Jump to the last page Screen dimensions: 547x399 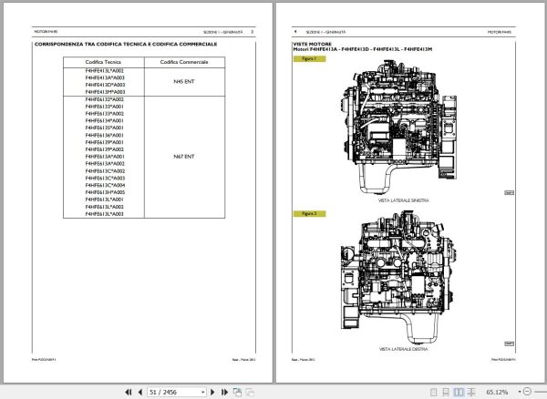pyautogui.click(x=224, y=392)
